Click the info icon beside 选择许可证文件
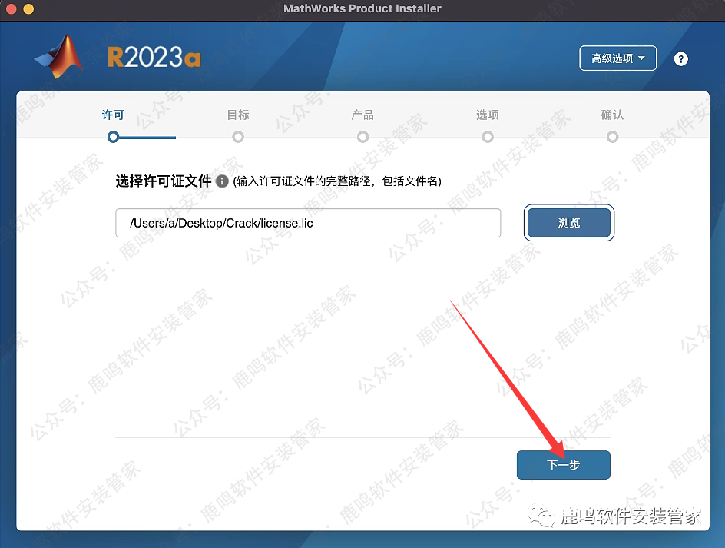Viewport: 725px width, 548px height. [222, 181]
